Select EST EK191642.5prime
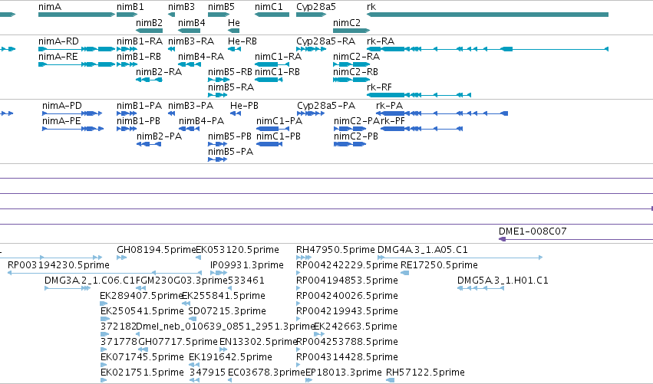653x384 pixels. click(x=193, y=366)
